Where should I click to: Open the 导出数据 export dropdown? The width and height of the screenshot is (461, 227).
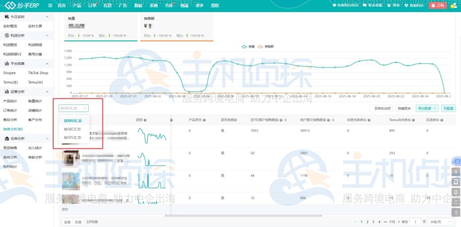point(427,108)
